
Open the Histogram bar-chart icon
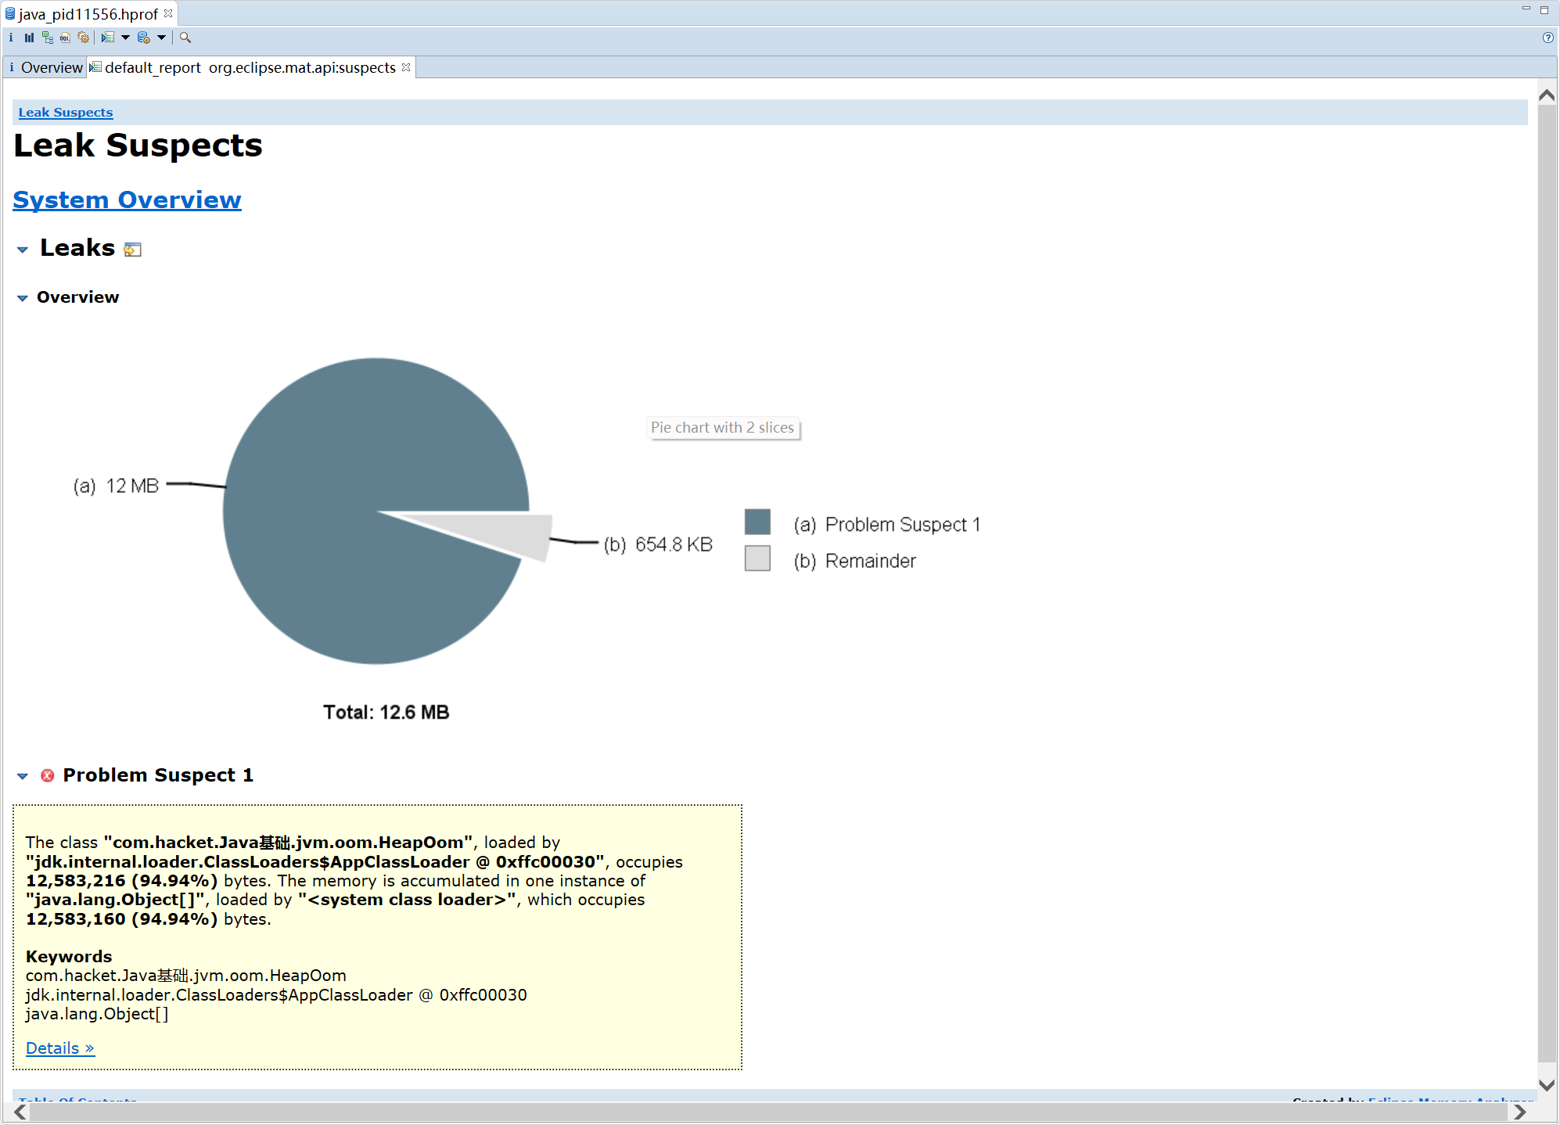tap(29, 38)
